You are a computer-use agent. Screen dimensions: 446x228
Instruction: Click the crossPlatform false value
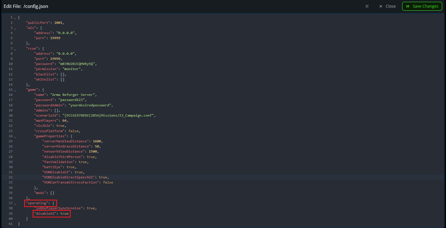click(74, 131)
